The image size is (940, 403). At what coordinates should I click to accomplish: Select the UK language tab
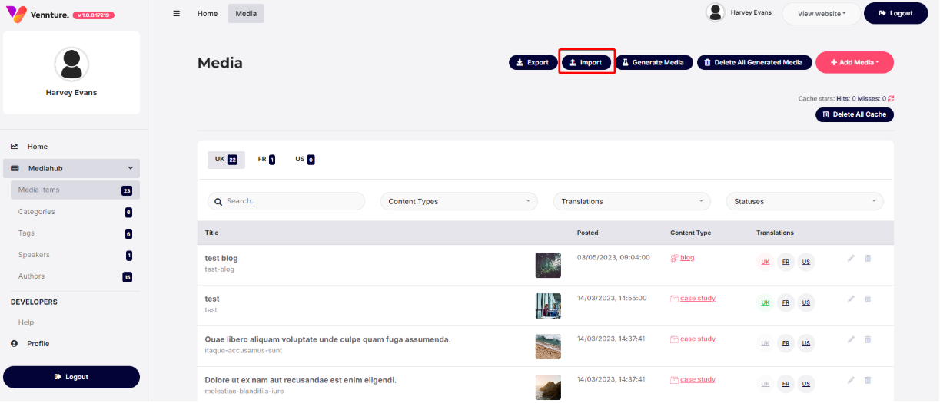226,160
